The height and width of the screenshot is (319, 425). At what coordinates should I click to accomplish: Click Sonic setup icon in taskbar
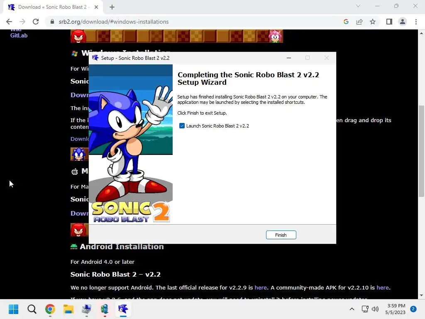[123, 309]
